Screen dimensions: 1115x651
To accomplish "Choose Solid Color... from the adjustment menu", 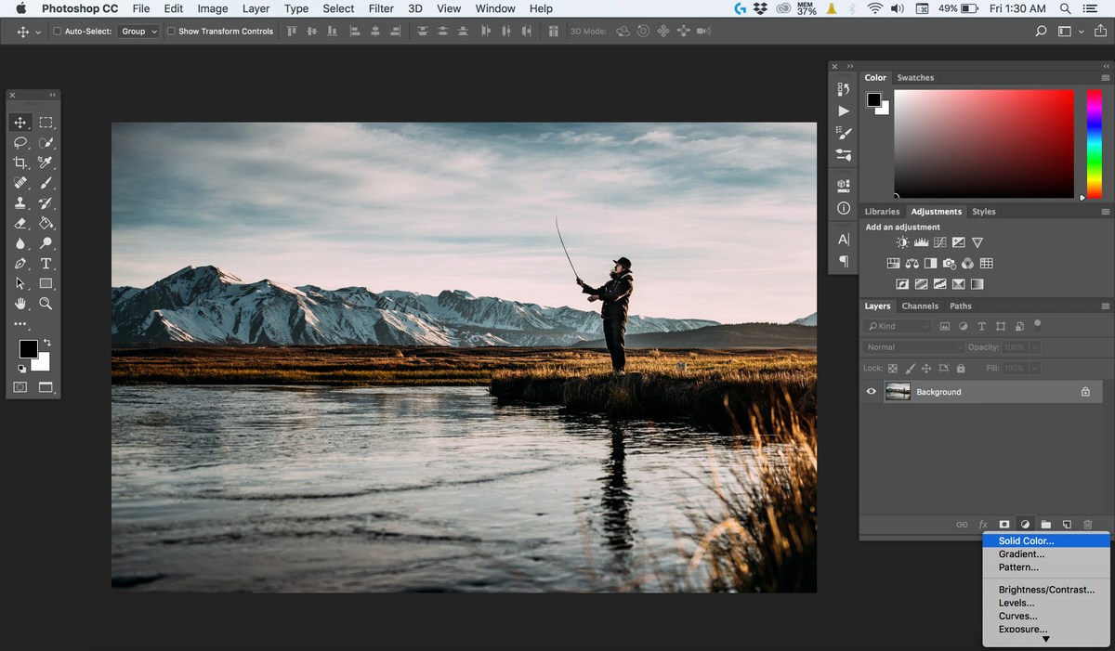I will tap(1046, 540).
